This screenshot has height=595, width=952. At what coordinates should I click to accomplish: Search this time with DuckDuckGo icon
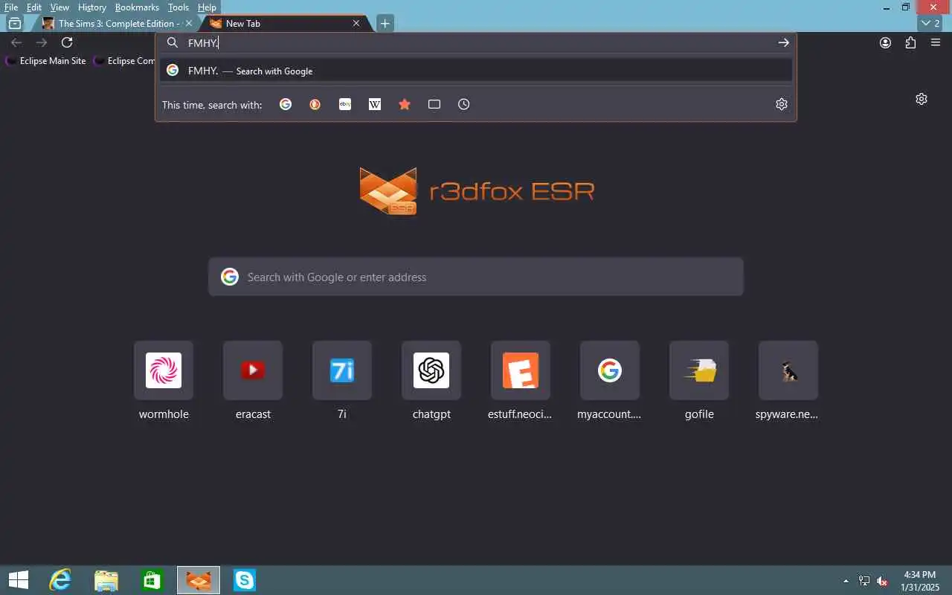pos(315,104)
